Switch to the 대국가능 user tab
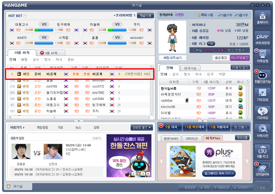This screenshot has height=194, width=275. point(190,67)
